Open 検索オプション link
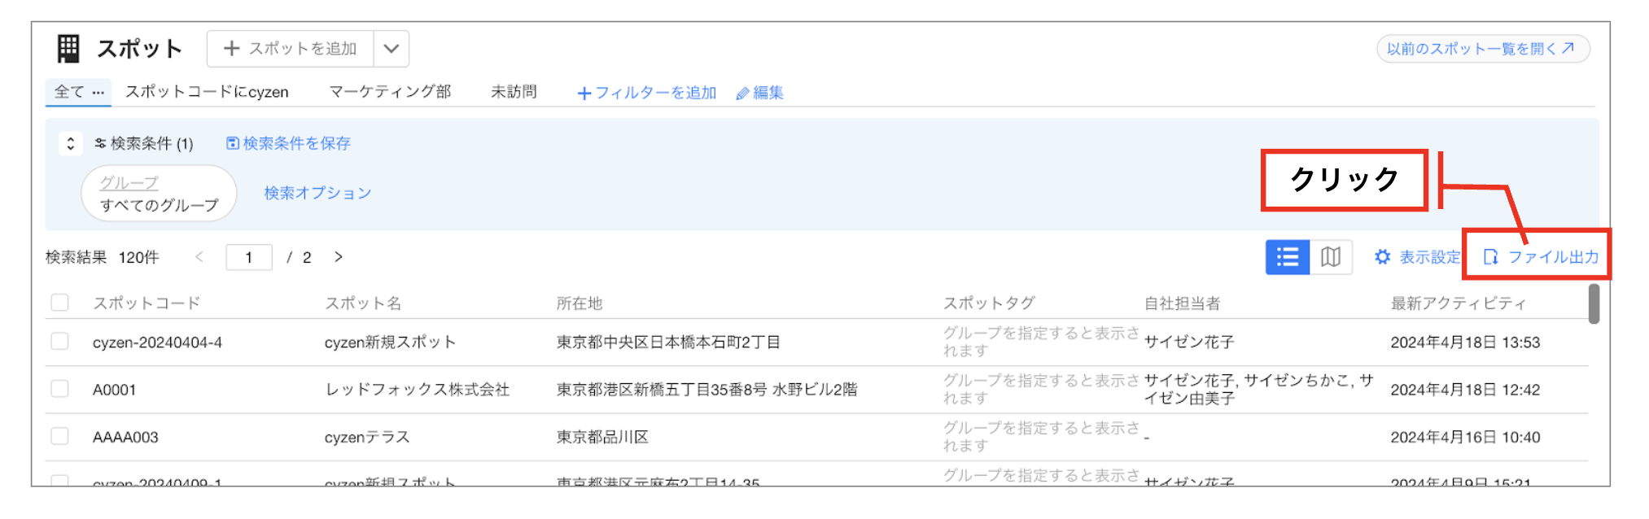1649x519 pixels. click(317, 193)
